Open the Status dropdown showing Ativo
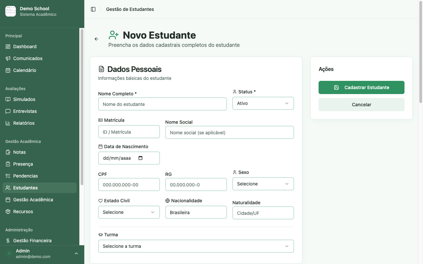Viewport: 423px width, 264px height. click(263, 103)
